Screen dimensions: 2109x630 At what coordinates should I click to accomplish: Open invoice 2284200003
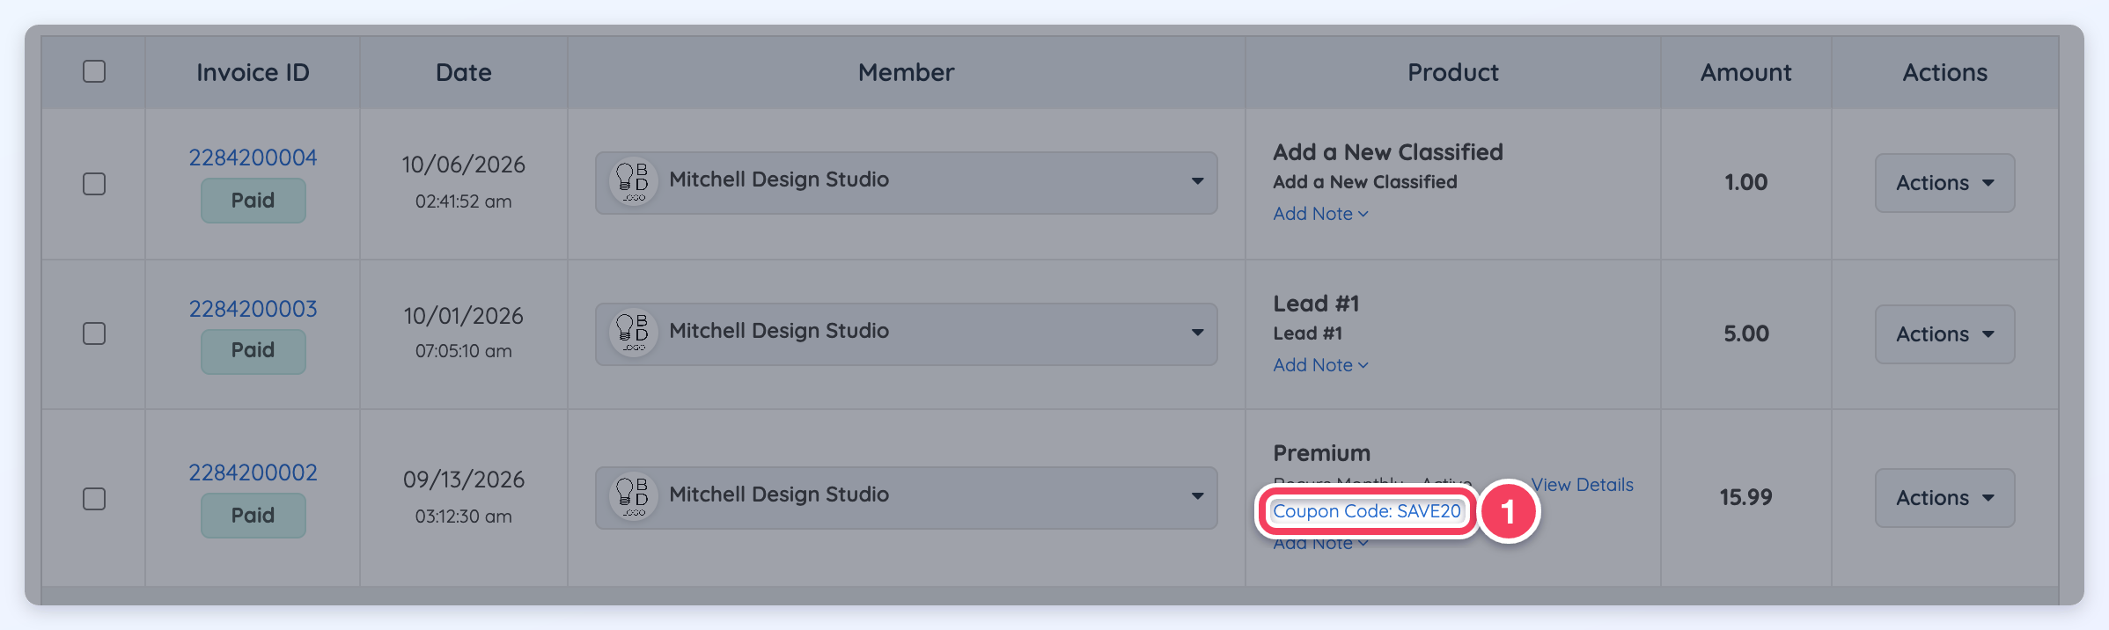pyautogui.click(x=253, y=309)
